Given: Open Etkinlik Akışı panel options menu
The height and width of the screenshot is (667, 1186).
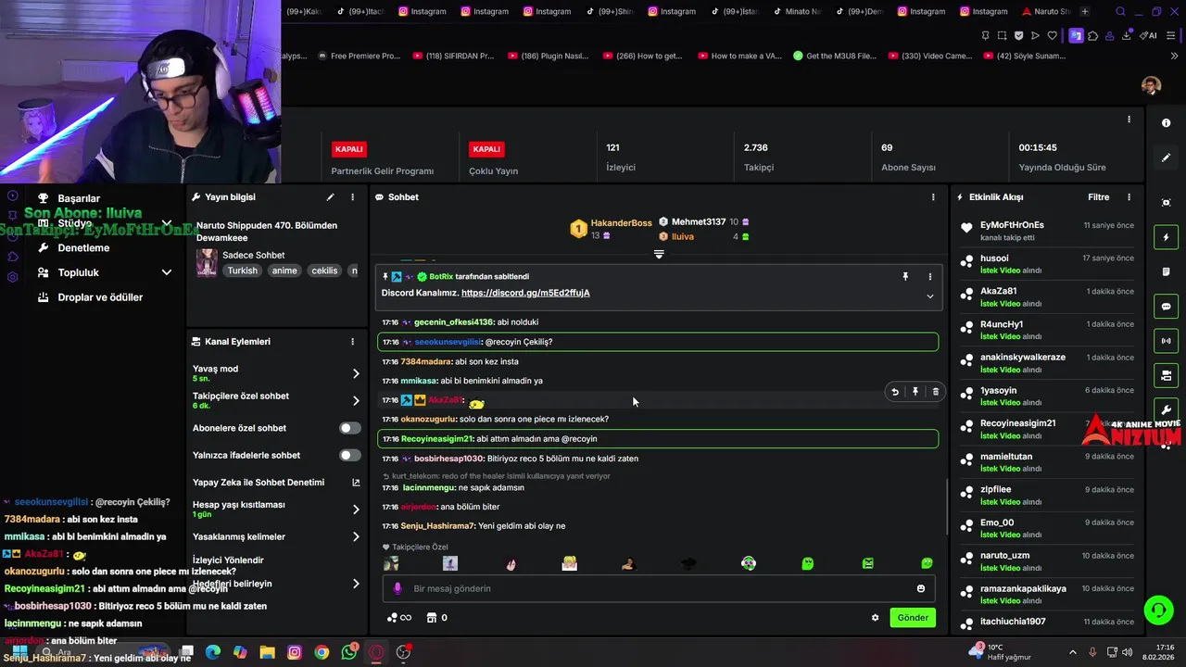Looking at the screenshot, I should tap(1129, 197).
